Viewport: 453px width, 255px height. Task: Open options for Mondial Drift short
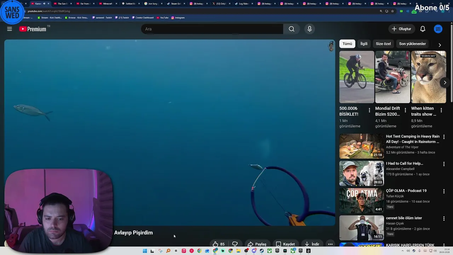(x=405, y=110)
